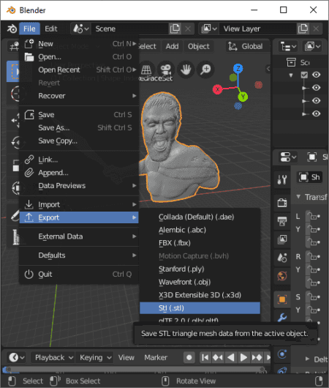Toggle the camera view icon
This screenshot has width=329, height=388.
pyautogui.click(x=166, y=70)
